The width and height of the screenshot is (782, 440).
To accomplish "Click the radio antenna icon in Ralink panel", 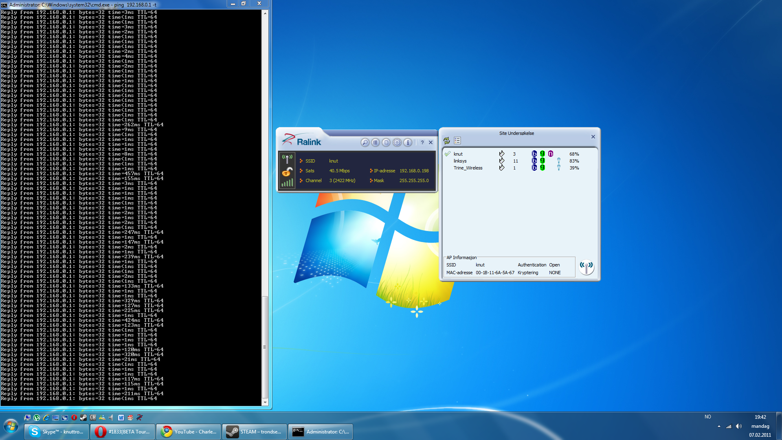I will coord(287,159).
